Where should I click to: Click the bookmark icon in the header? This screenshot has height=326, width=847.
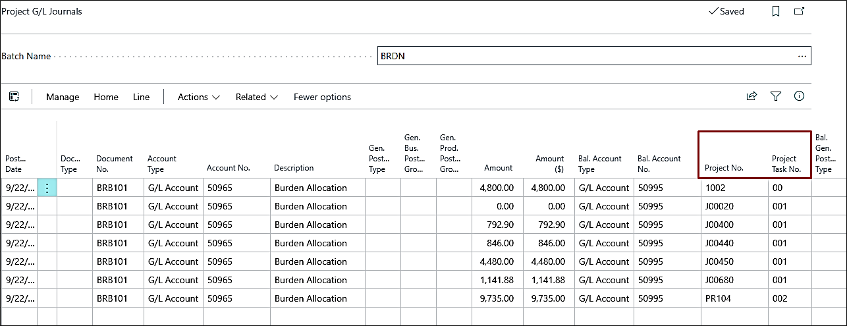point(776,11)
